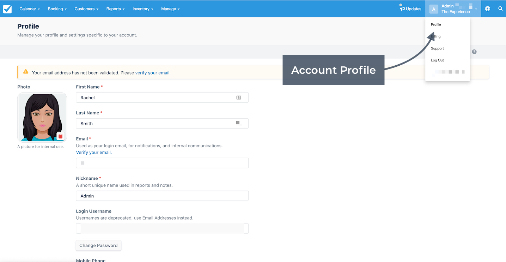Image resolution: width=506 pixels, height=262 pixels.
Task: Click the help question mark icon
Action: point(474,52)
